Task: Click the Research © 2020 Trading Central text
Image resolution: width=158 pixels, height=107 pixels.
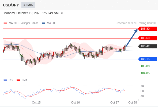Action: tap(136, 23)
